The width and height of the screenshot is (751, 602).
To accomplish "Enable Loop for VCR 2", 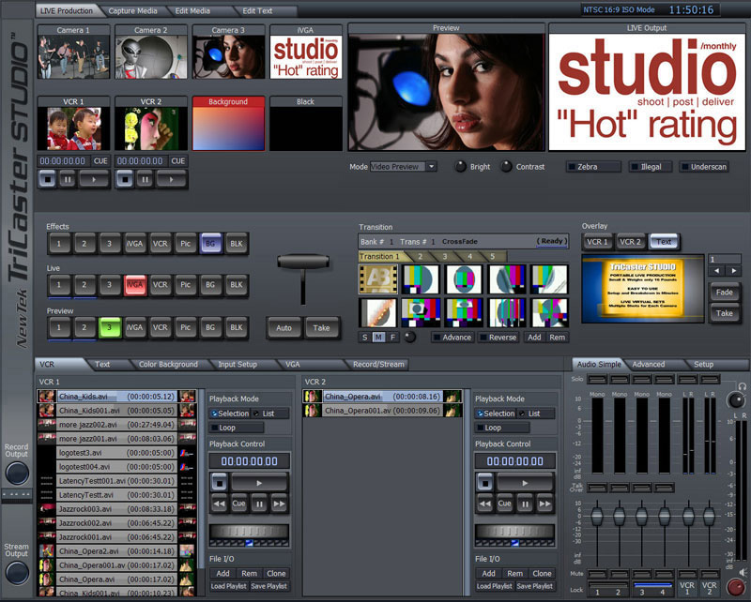I will click(x=502, y=428).
